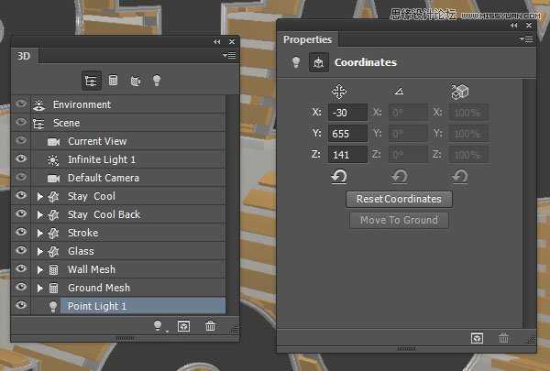This screenshot has width=550, height=371.
Task: Open the 3D panel flyout menu
Action: [229, 55]
